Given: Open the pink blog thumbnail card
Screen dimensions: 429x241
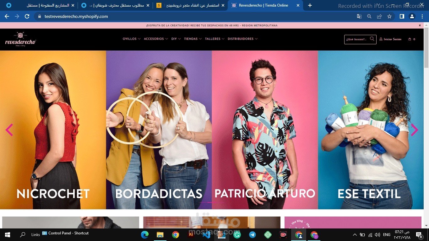Looking at the screenshot, I should point(353,222).
